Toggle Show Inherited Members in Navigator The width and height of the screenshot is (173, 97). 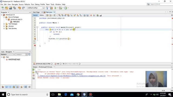[x=3, y=87]
